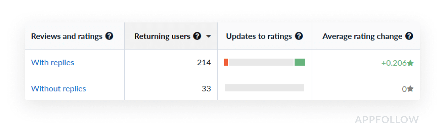Open the With replies link
445x139 pixels.
[x=52, y=62]
